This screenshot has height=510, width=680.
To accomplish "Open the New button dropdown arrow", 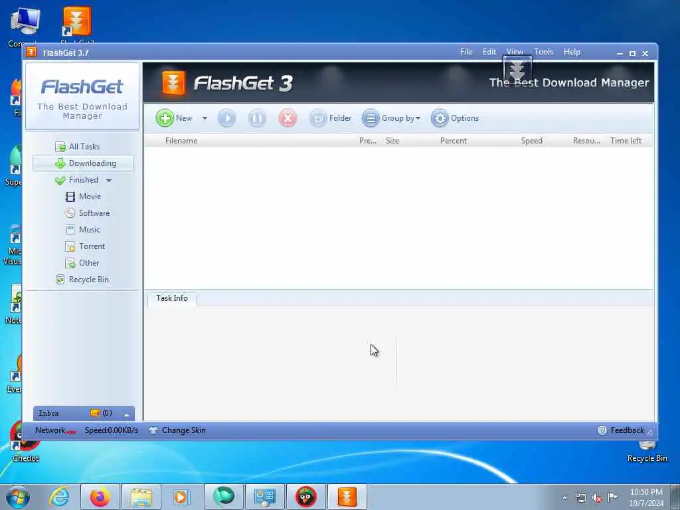I will click(205, 118).
